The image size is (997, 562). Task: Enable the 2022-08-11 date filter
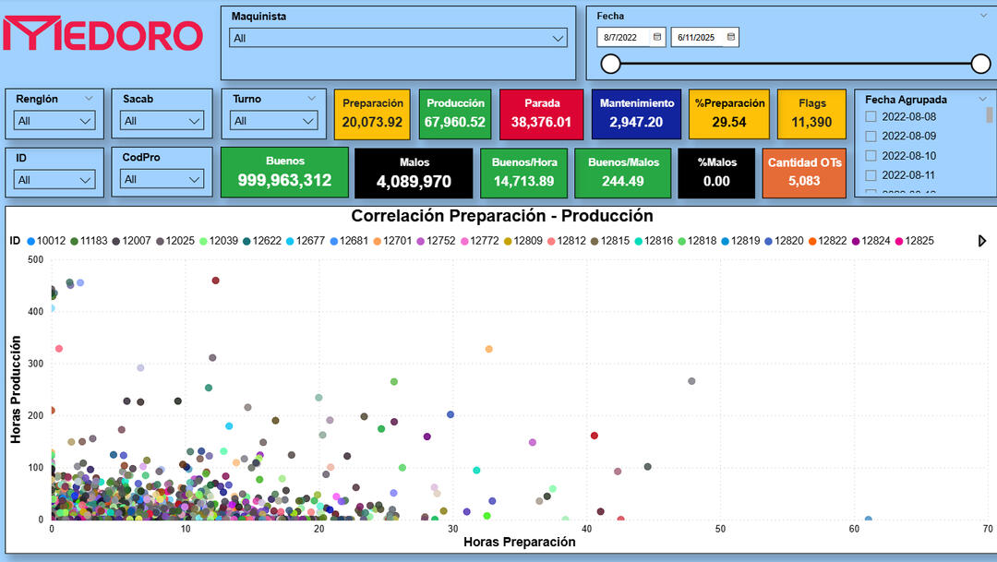click(x=870, y=175)
